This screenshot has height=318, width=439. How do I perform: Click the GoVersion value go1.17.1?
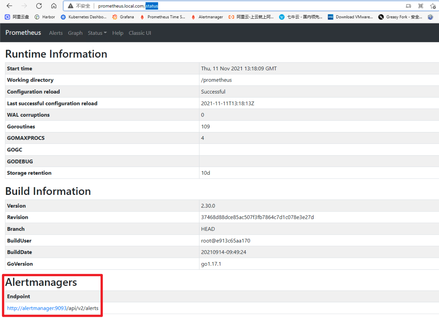tap(211, 264)
